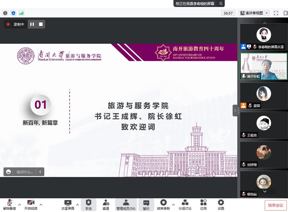Unmute the microphone (解除静音)
The width and height of the screenshot is (288, 212).
(10, 205)
